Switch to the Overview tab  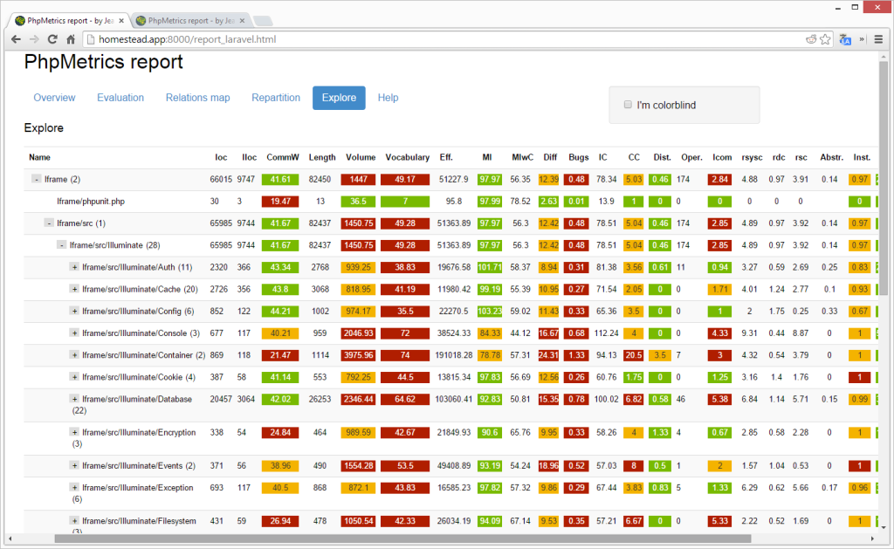tap(54, 98)
